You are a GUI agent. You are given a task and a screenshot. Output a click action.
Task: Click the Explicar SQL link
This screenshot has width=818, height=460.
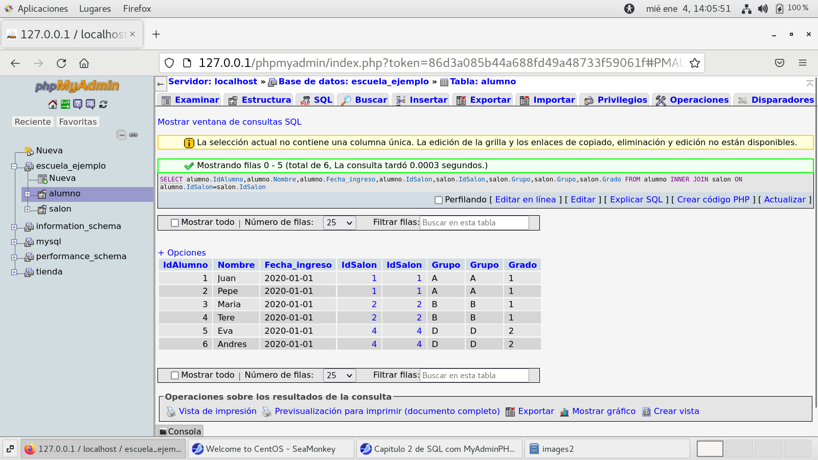click(x=636, y=200)
